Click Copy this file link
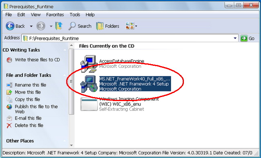The height and width of the screenshot is (158, 261). coord(27,99)
